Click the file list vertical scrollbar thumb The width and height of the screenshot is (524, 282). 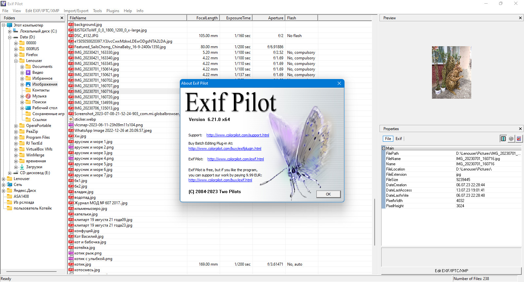(375, 222)
